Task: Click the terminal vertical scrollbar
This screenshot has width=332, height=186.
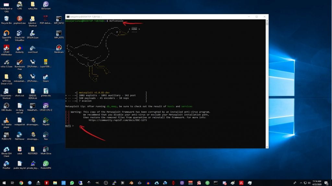Action: coord(267,84)
